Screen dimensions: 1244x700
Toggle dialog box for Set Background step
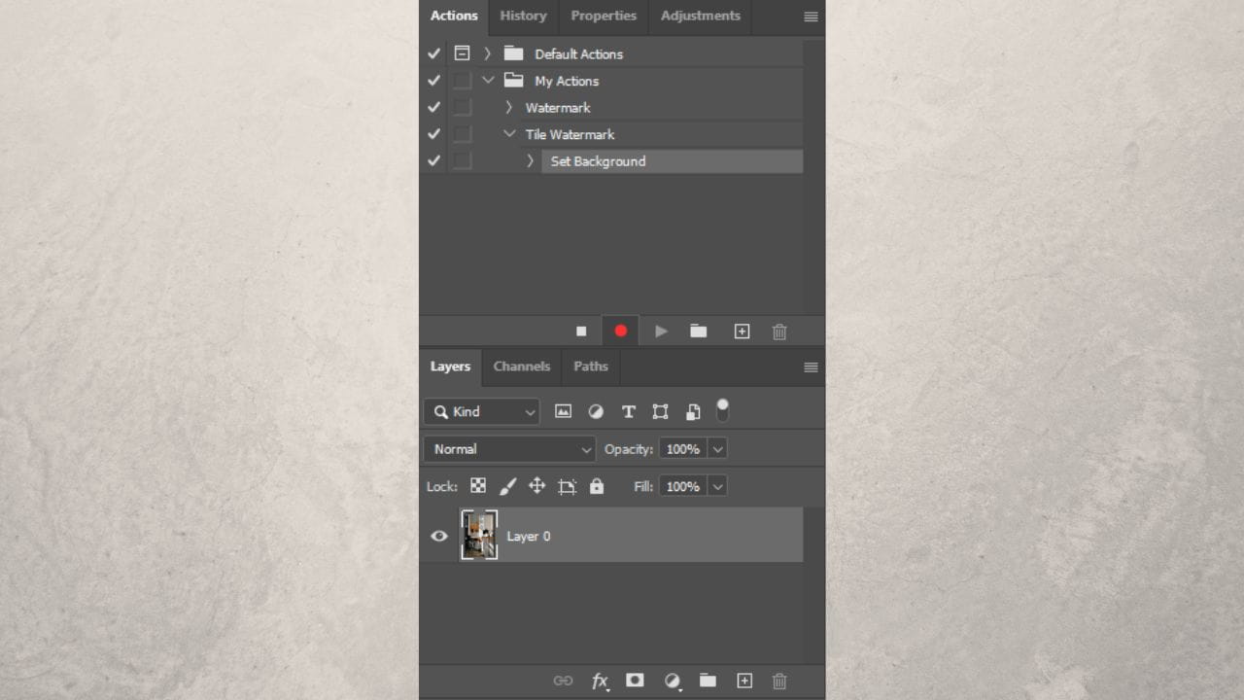click(x=463, y=160)
